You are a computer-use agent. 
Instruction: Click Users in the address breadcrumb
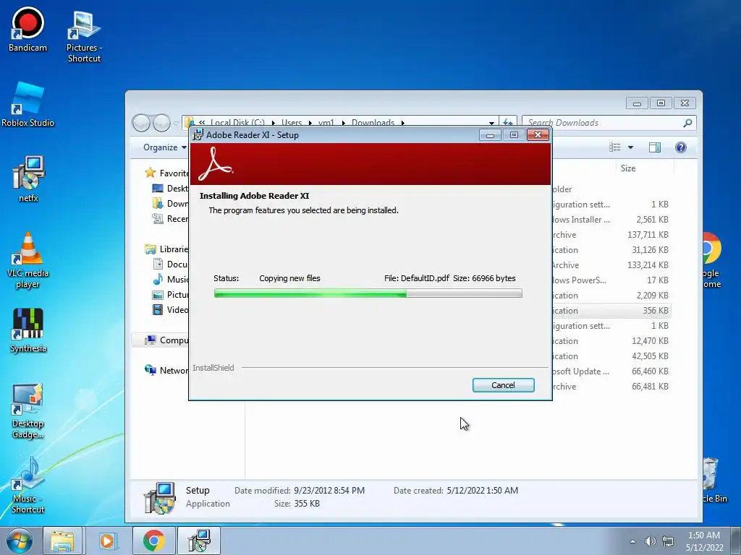click(x=292, y=122)
